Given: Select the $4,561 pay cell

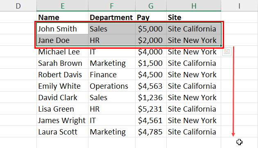Looking at the screenshot, I should (151, 120).
